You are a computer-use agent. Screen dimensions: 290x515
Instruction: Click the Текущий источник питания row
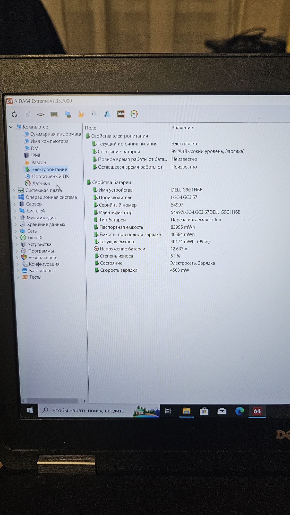pos(145,144)
